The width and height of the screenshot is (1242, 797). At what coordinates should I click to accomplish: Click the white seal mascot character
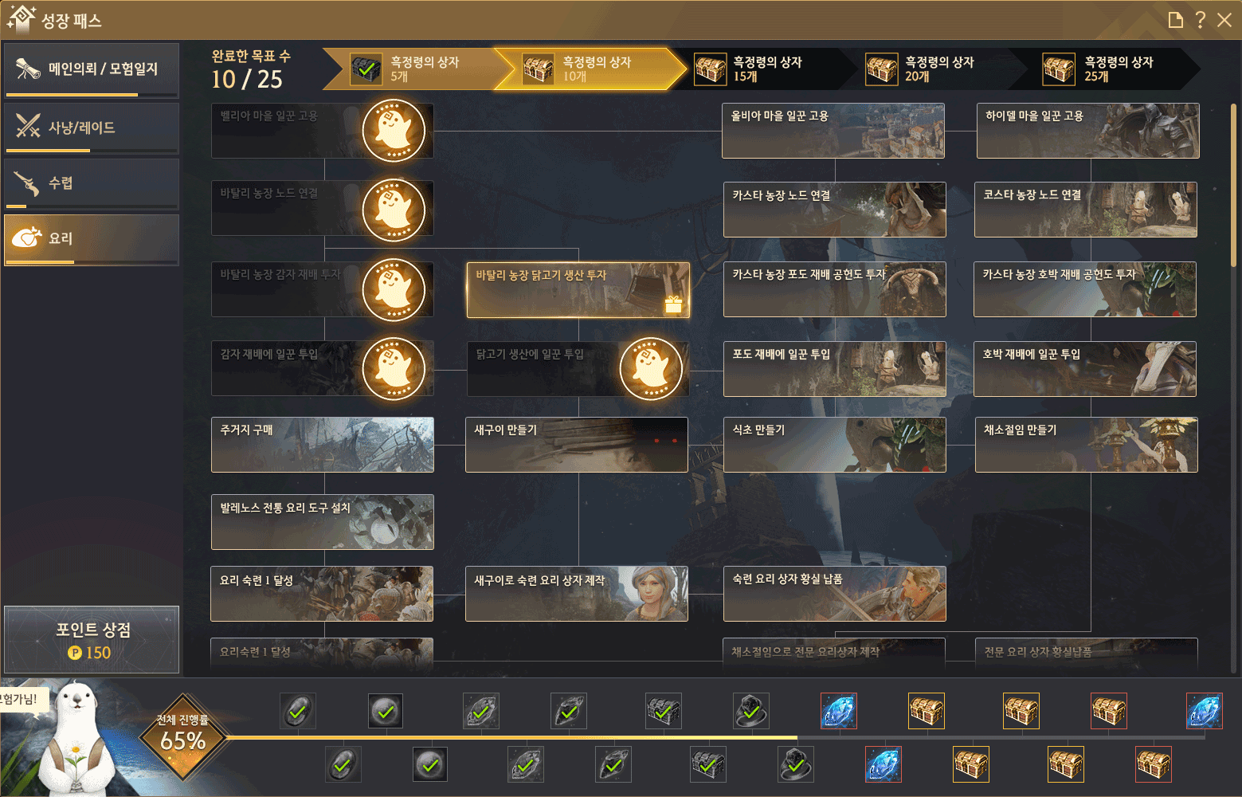pyautogui.click(x=75, y=737)
